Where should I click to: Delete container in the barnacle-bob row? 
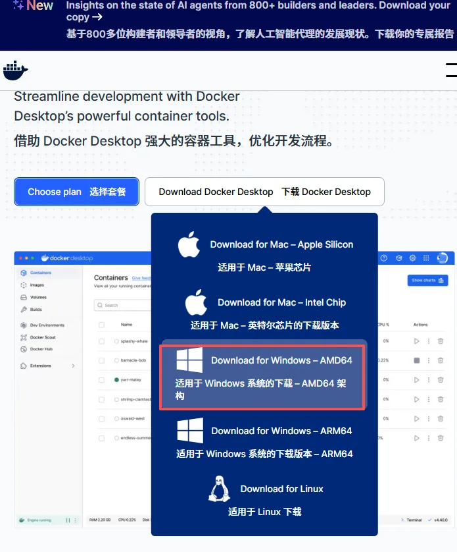tap(441, 360)
